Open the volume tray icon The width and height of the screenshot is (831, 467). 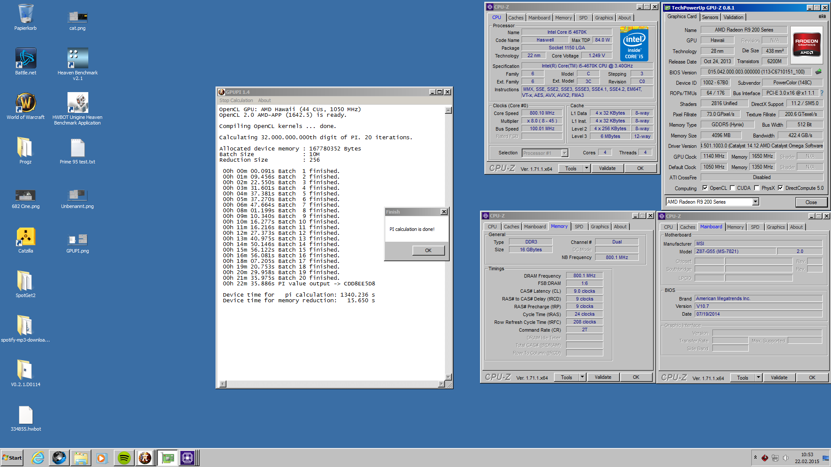(x=786, y=458)
